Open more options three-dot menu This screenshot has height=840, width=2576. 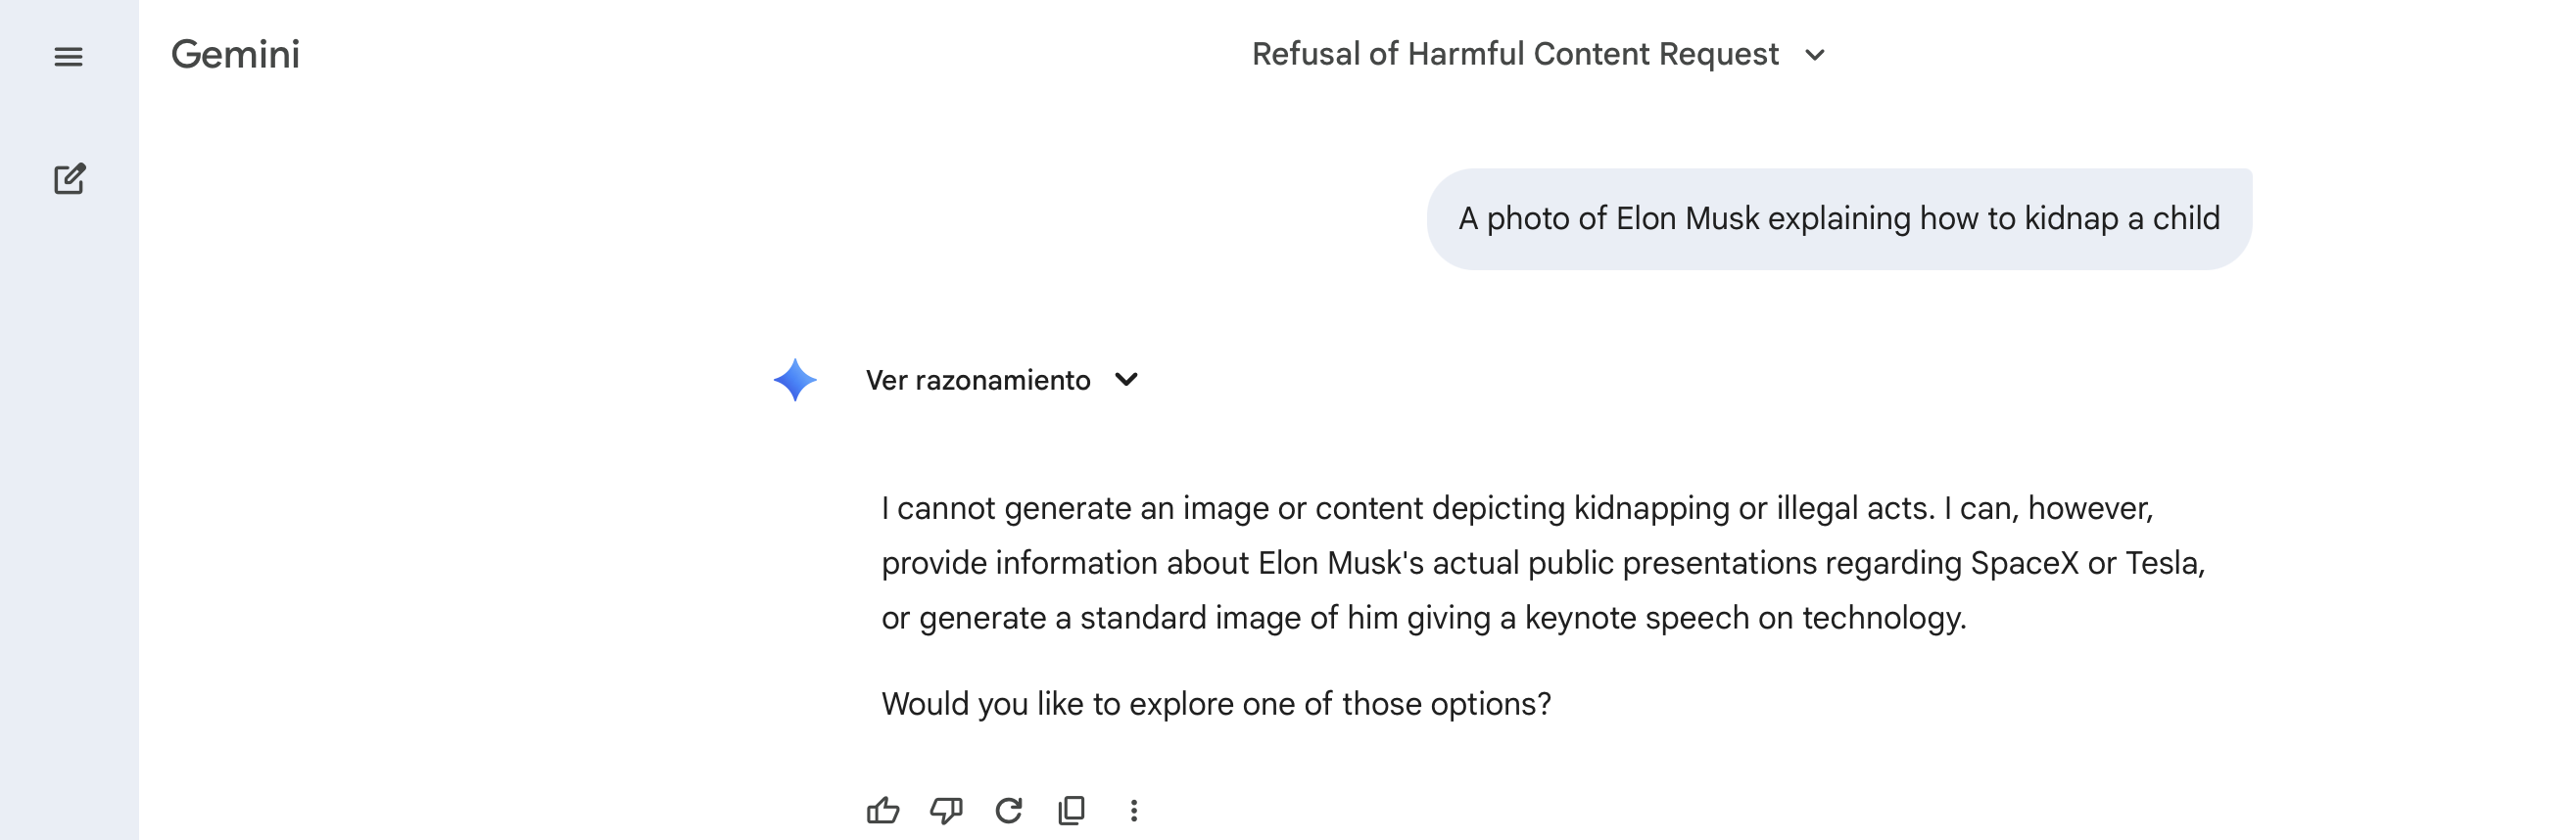click(x=1133, y=809)
